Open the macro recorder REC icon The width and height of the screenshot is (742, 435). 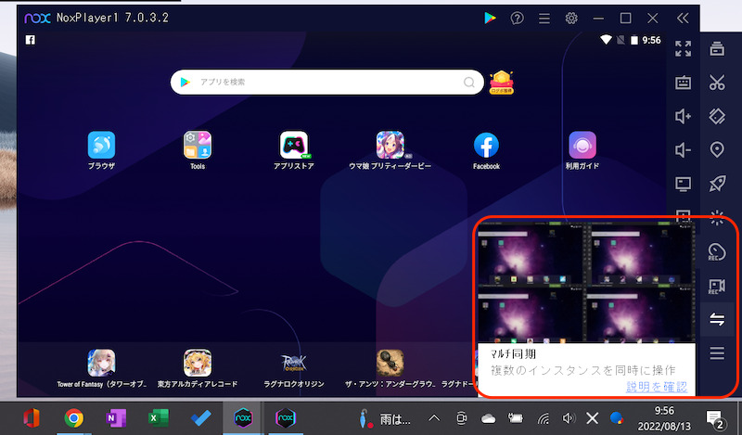coord(716,251)
